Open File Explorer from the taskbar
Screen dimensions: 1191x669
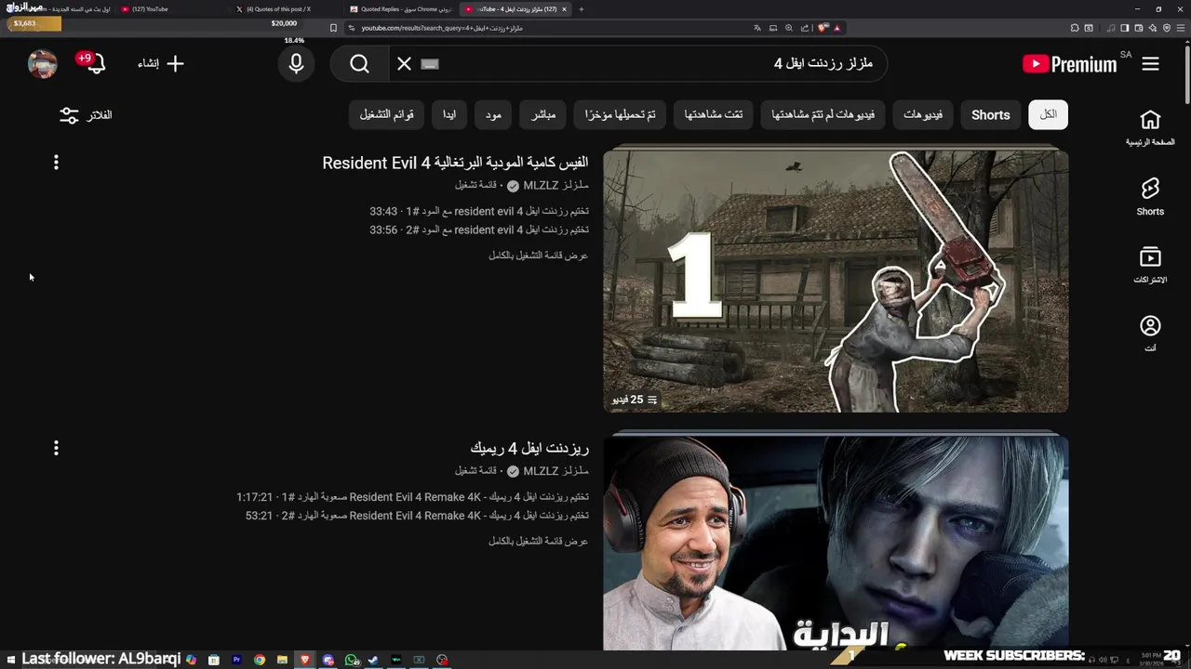click(x=282, y=660)
